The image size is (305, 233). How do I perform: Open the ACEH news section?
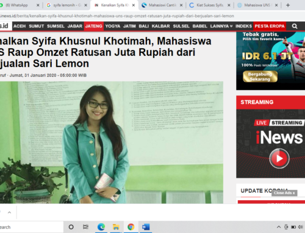click(x=20, y=26)
